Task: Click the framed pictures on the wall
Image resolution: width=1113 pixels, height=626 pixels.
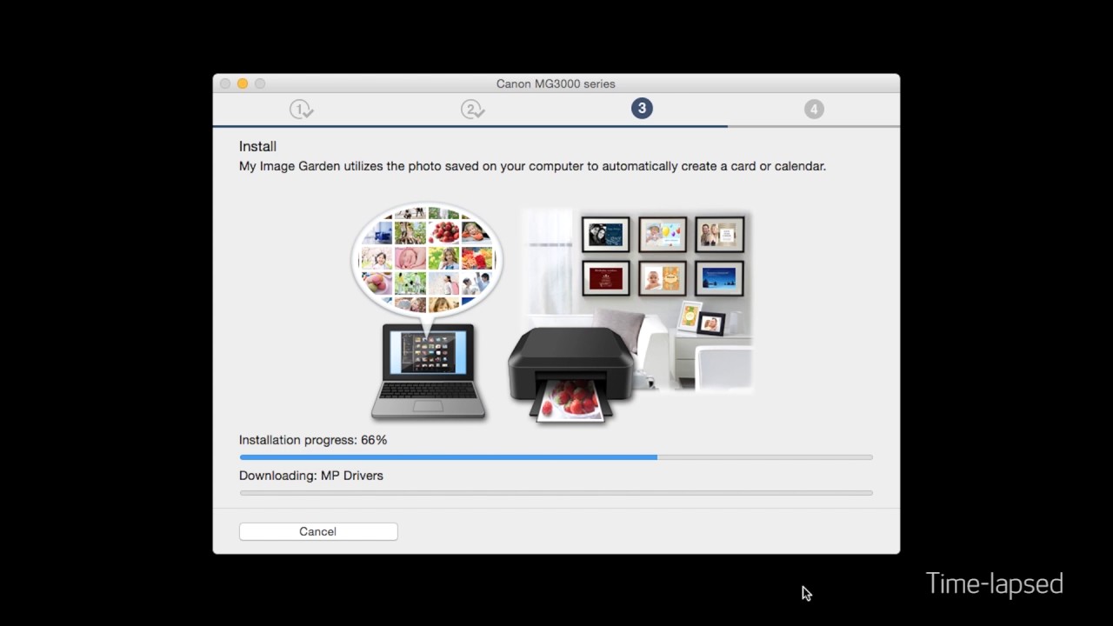Action: click(663, 255)
